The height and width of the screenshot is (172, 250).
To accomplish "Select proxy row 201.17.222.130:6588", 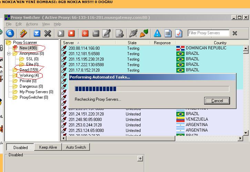I will 152,64.
